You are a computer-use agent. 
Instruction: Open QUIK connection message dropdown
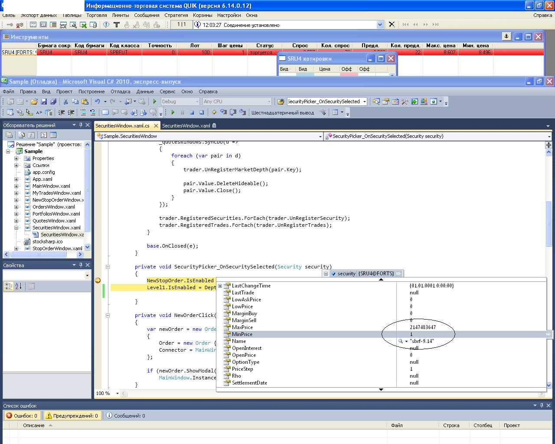(380, 25)
